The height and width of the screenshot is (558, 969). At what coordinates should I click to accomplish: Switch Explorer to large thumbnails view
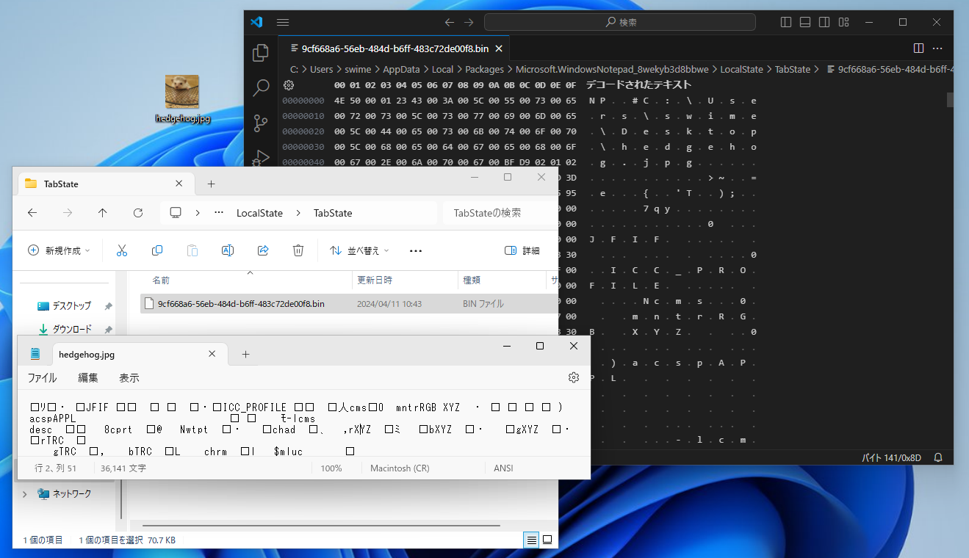[x=547, y=540]
